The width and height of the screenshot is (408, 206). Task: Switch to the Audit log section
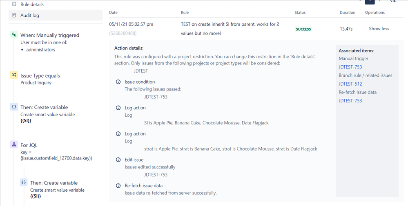(30, 15)
